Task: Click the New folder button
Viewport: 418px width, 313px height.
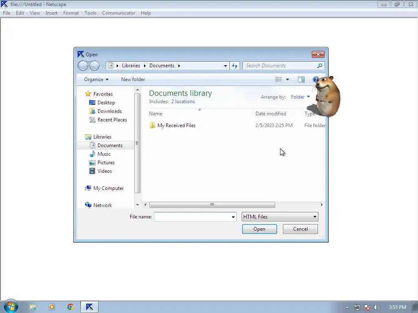Action: point(133,79)
